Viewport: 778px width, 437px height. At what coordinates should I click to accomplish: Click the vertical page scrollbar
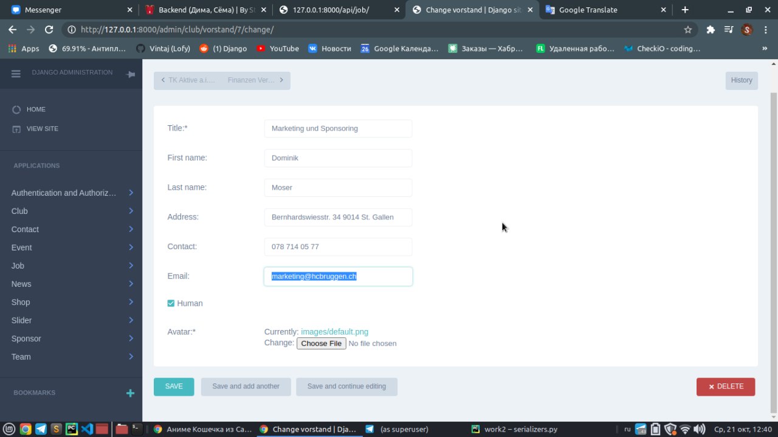[774, 252]
